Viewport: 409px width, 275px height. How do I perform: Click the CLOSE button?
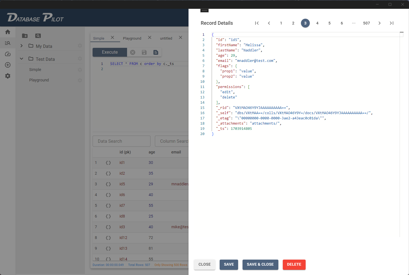click(204, 265)
